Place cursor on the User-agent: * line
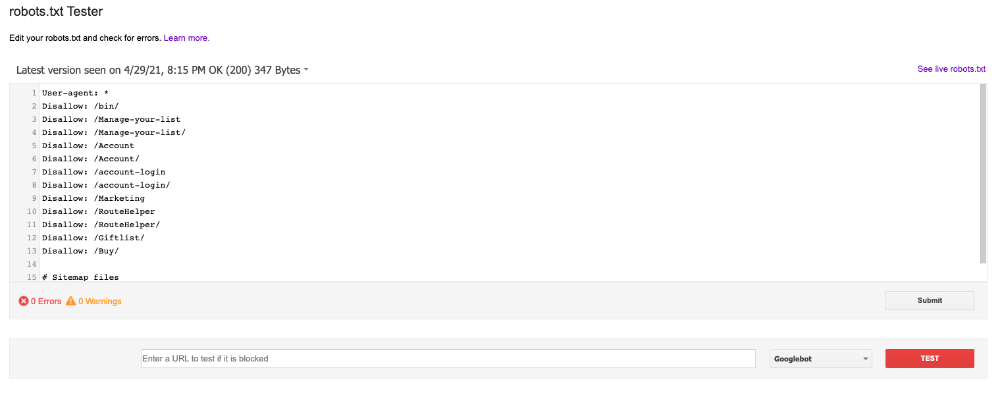Viewport: 1004px width, 399px height. [x=74, y=93]
